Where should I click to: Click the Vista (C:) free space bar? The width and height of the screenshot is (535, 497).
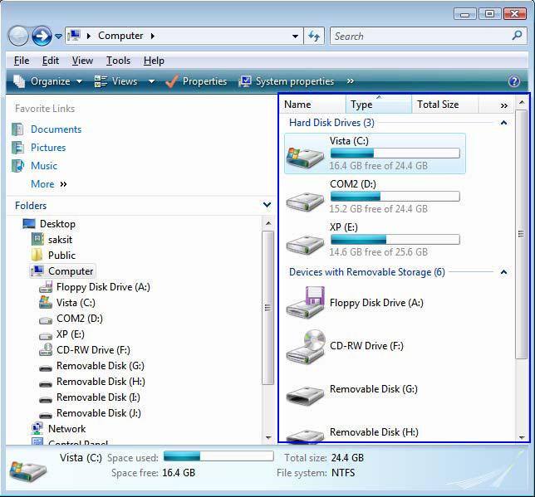click(x=395, y=153)
